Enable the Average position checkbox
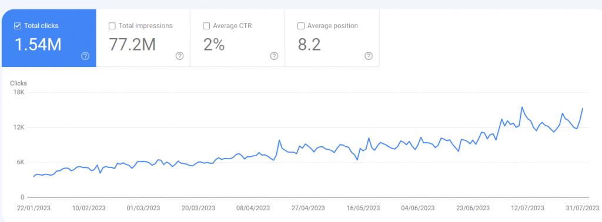This screenshot has width=602, height=222. (x=301, y=26)
